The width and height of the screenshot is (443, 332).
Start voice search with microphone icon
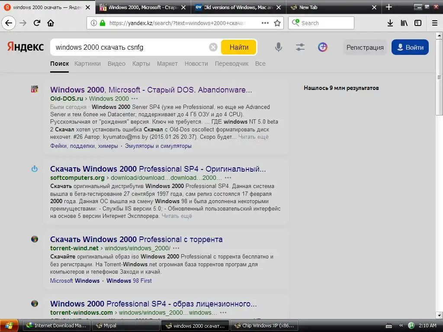(278, 47)
